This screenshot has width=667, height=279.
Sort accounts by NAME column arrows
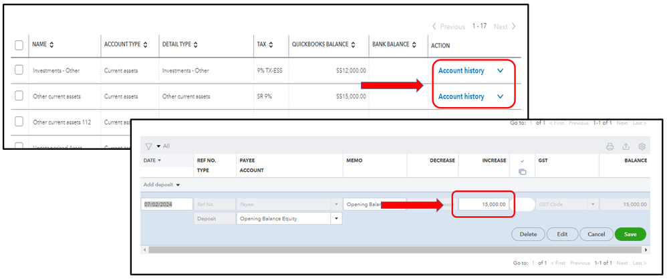51,45
